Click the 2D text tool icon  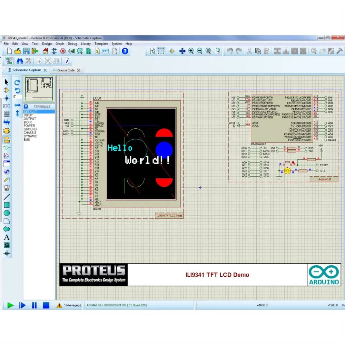click(7, 237)
